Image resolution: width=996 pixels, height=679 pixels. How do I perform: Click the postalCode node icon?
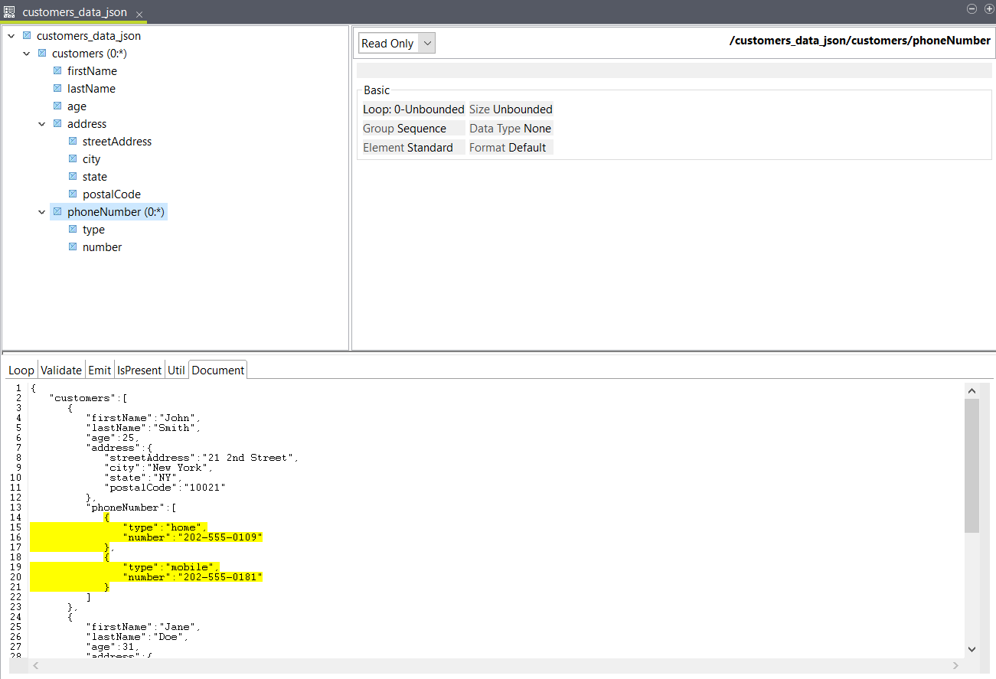[x=73, y=194]
